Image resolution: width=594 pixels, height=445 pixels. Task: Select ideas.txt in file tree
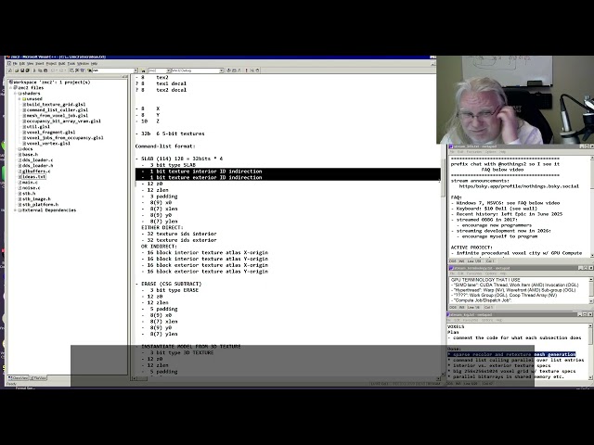pos(33,177)
